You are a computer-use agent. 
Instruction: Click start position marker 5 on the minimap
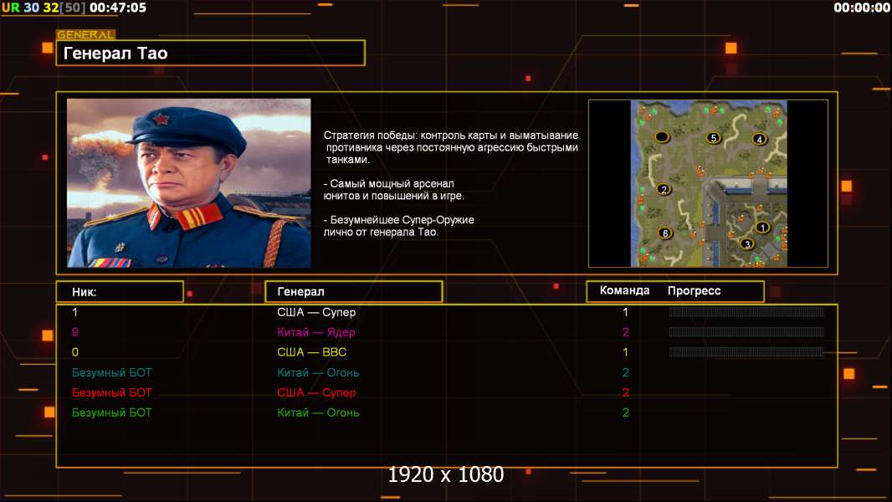click(x=713, y=137)
